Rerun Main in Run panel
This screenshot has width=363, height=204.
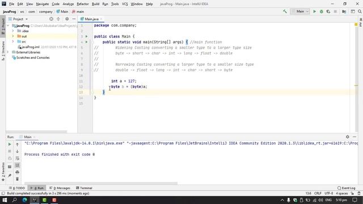(x=10, y=144)
